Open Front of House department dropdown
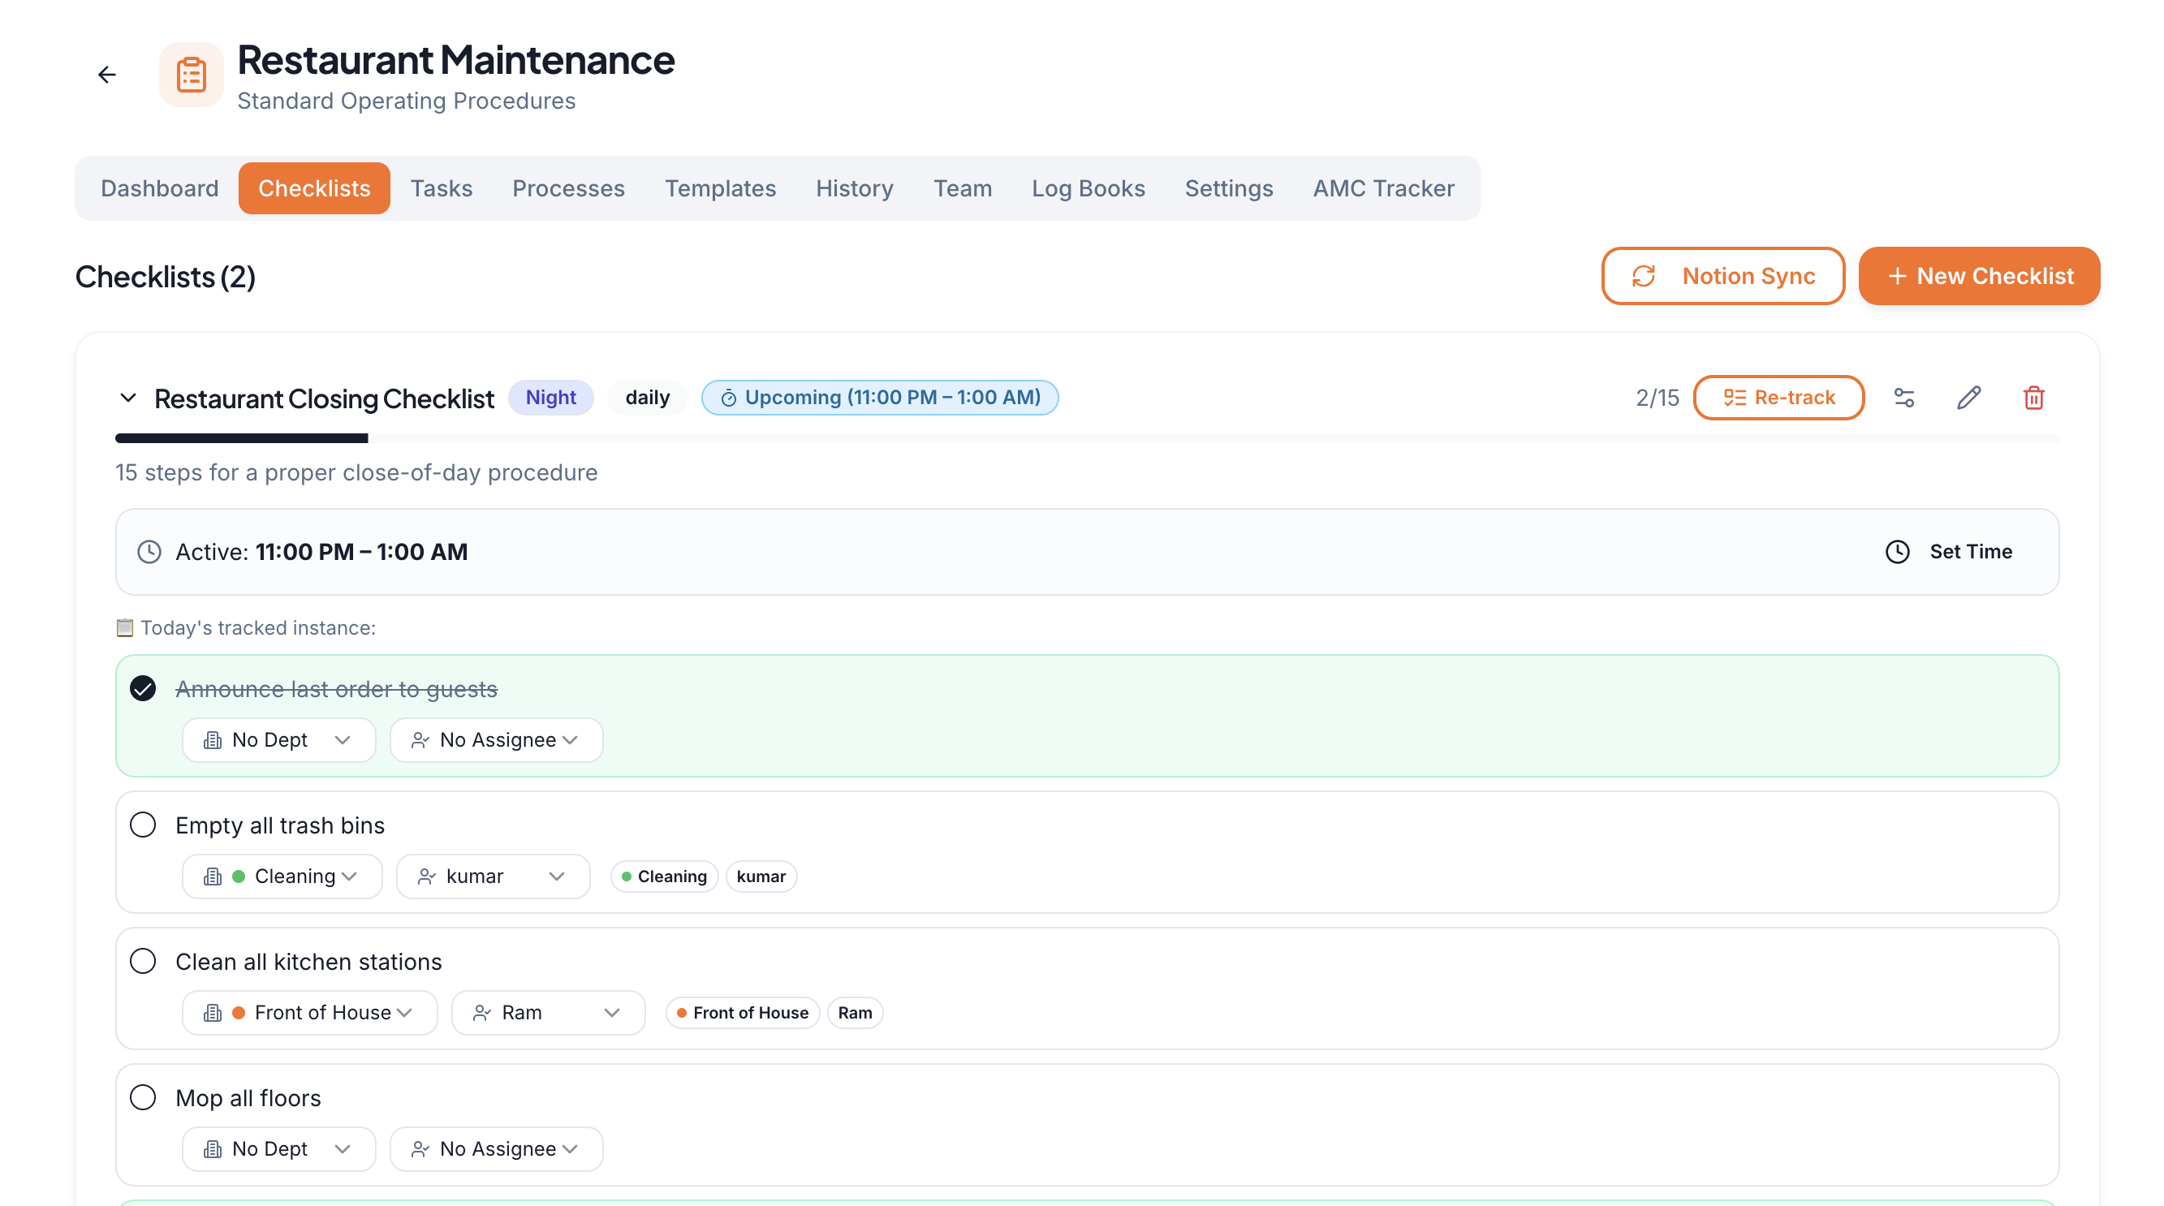This screenshot has width=2164, height=1206. pyautogui.click(x=310, y=1012)
